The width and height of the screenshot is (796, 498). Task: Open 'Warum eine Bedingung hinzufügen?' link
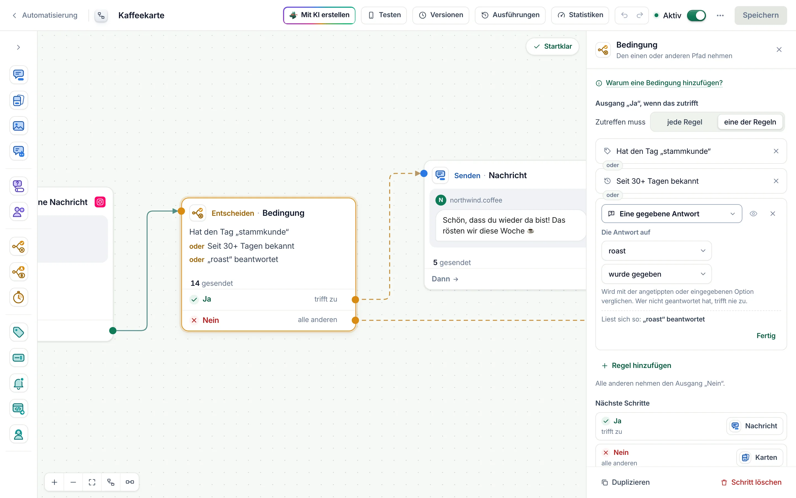click(664, 83)
